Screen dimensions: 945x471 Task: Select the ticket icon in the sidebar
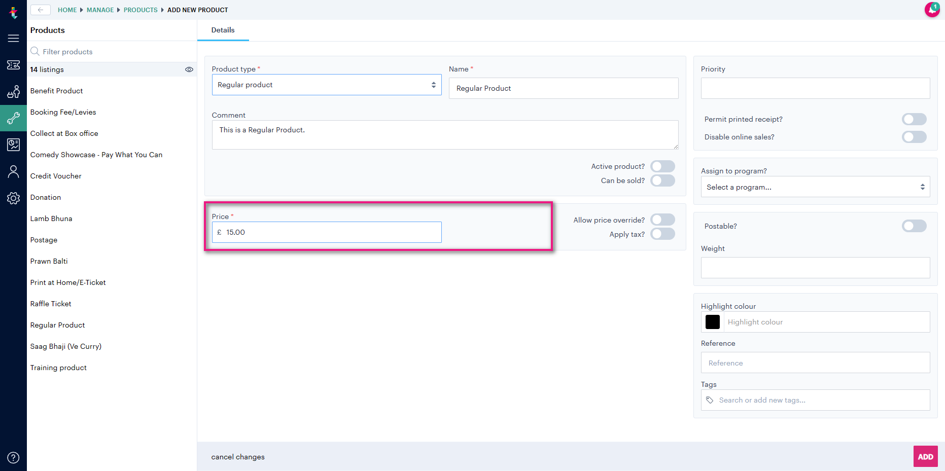[14, 65]
